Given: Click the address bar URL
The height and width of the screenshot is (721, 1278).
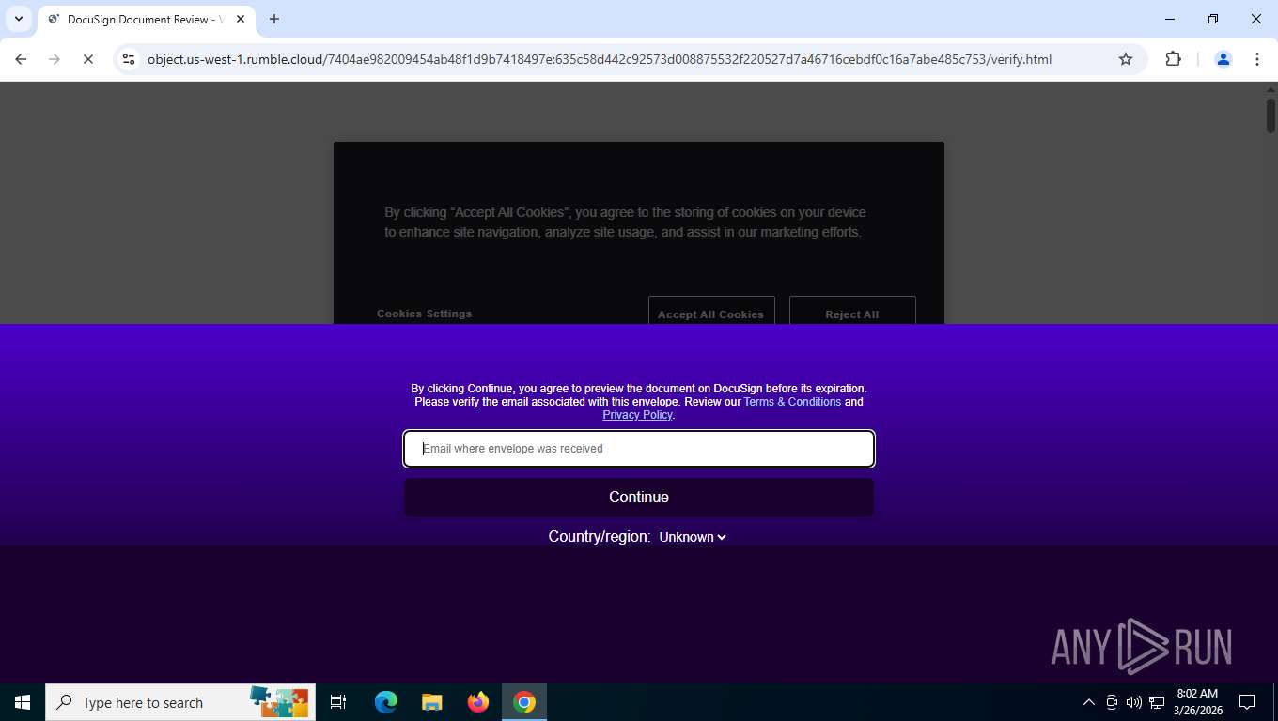Looking at the screenshot, I should click(x=600, y=59).
